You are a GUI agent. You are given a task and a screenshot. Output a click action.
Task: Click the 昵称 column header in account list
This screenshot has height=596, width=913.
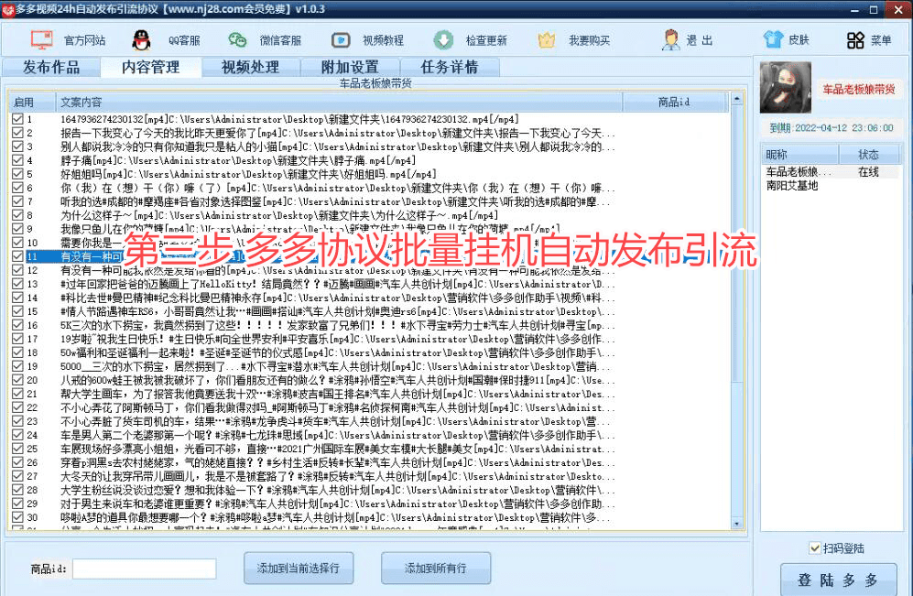800,155
